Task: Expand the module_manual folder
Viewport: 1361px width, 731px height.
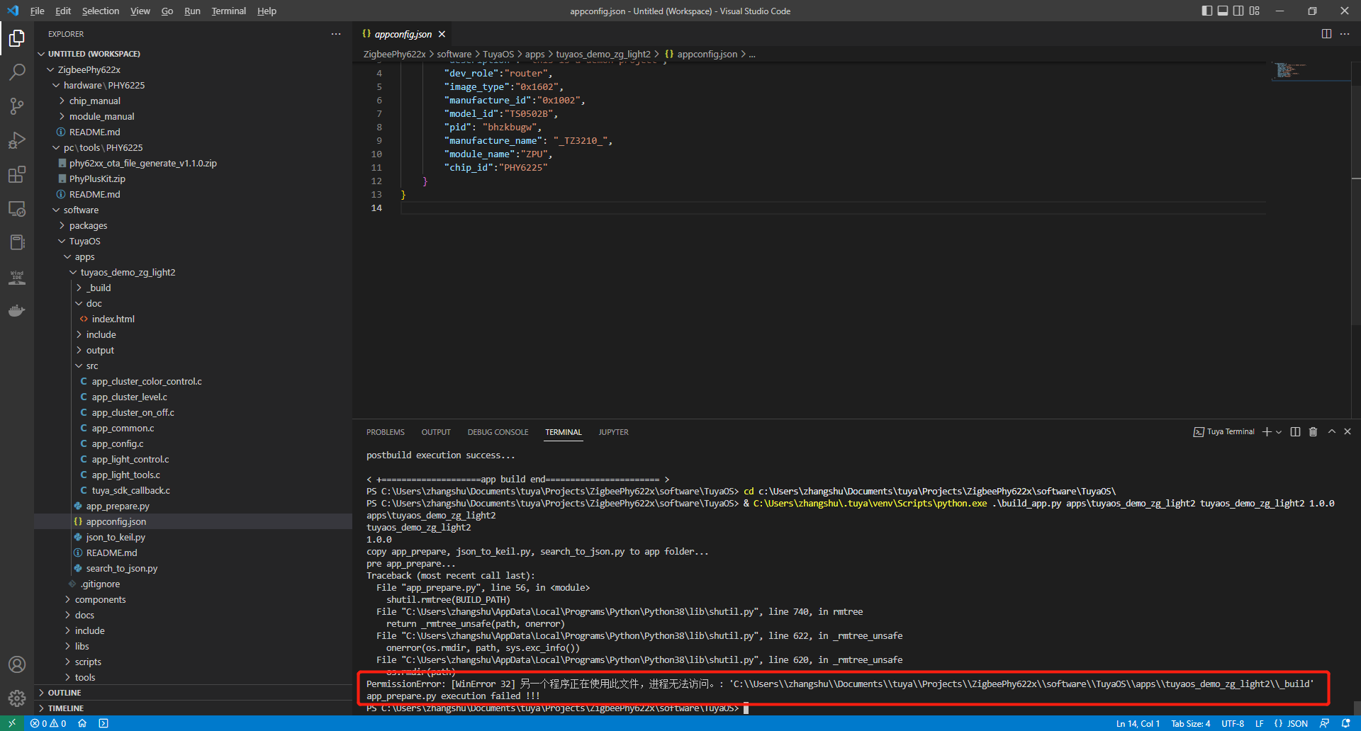Action: tap(62, 116)
